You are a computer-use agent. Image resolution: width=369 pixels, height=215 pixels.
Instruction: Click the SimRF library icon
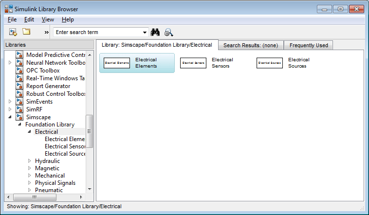pos(19,109)
